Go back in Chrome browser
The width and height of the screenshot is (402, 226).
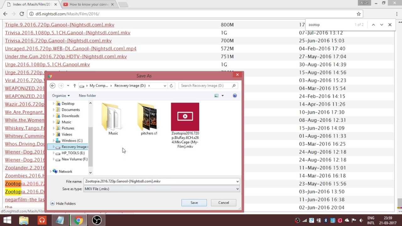click(5, 14)
